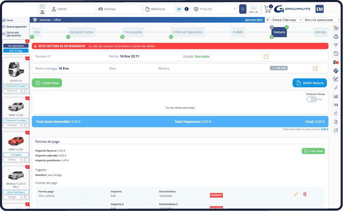Image resolution: width=343 pixels, height=211 pixels.
Task: Go to the Entrega step
Action: [x=321, y=32]
